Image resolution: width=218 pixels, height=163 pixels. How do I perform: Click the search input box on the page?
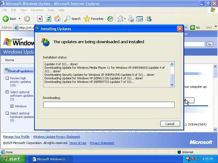click(194, 44)
